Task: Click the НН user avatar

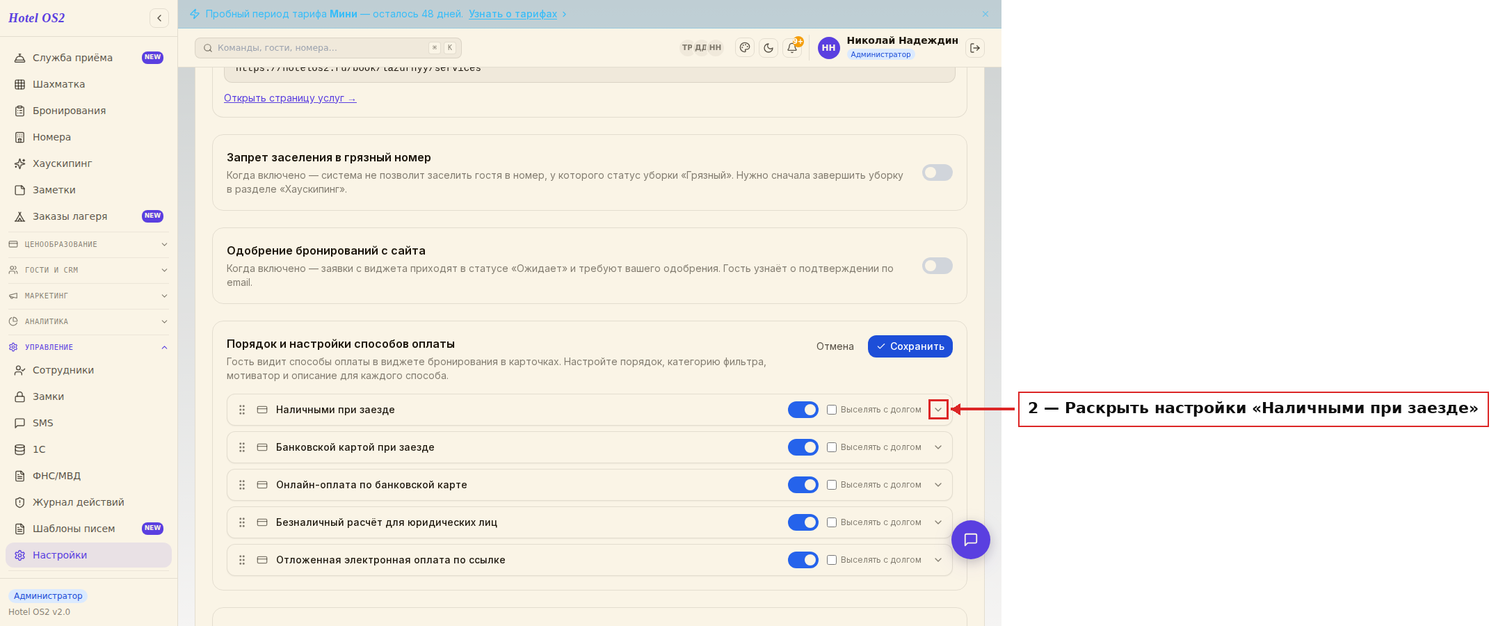Action: [828, 48]
